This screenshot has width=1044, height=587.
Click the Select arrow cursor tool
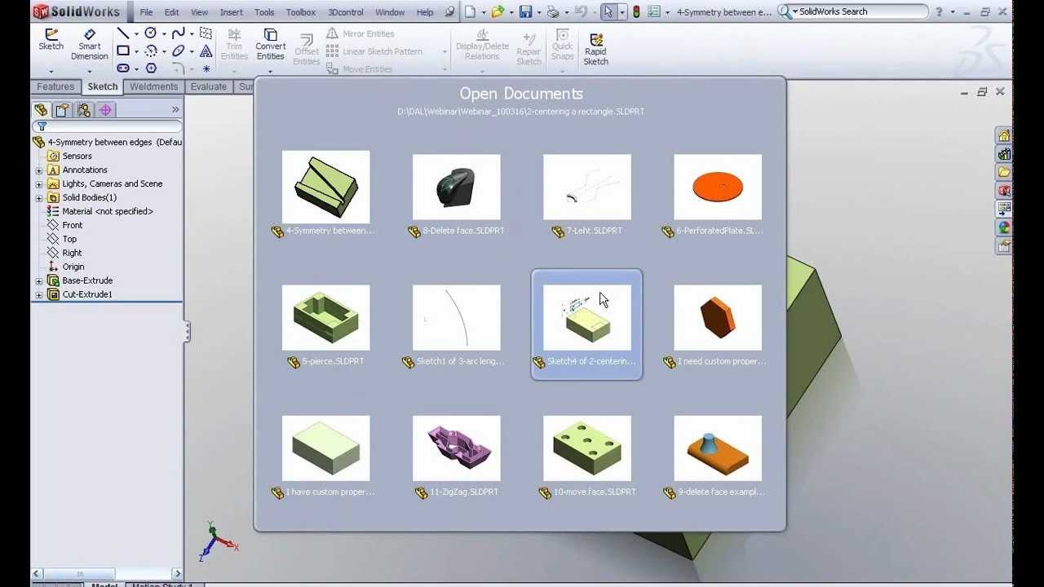pos(608,11)
